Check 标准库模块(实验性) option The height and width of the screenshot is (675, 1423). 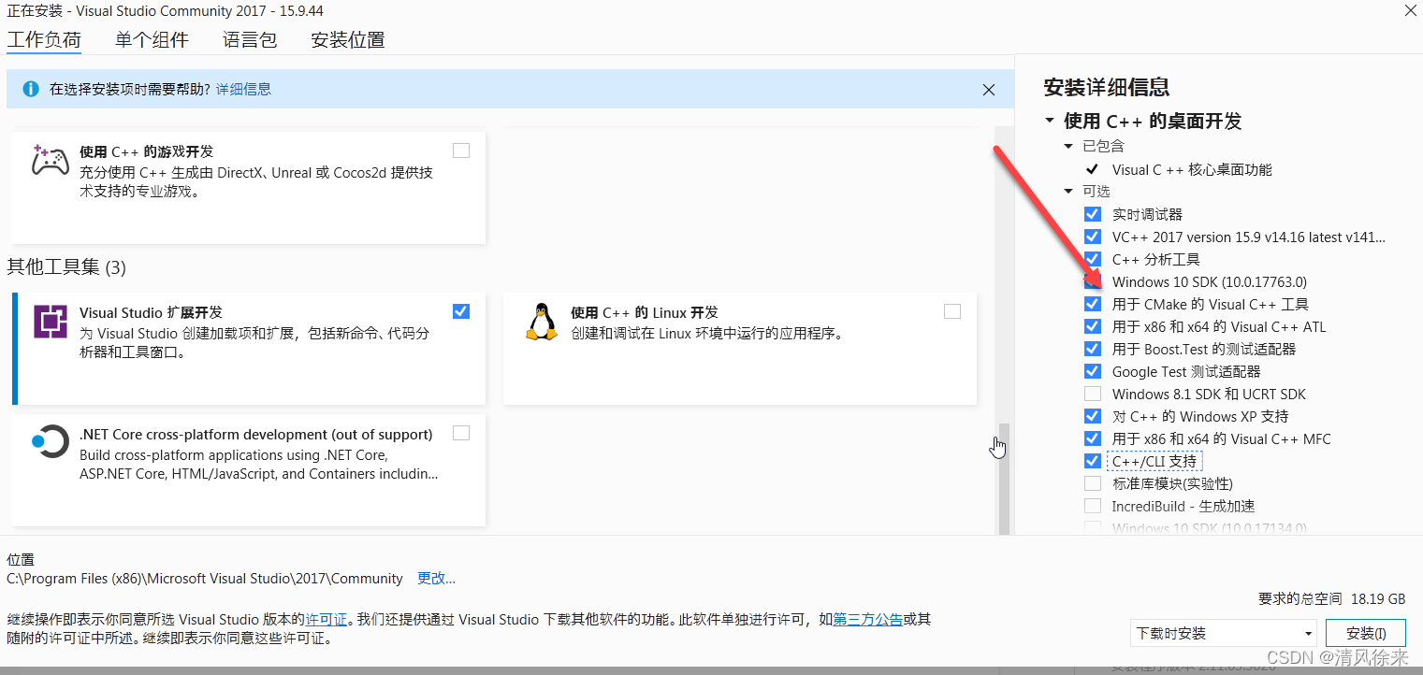[1093, 483]
